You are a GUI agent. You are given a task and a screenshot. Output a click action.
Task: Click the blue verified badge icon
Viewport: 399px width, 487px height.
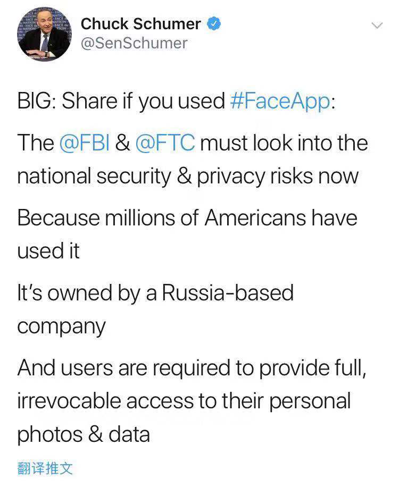[x=214, y=24]
